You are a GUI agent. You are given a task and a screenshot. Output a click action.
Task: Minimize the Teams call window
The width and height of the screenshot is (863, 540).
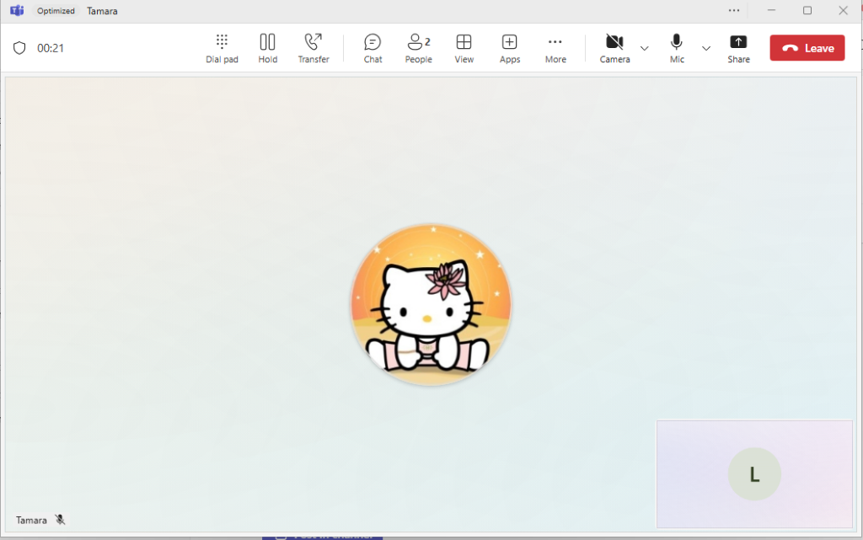click(x=771, y=10)
